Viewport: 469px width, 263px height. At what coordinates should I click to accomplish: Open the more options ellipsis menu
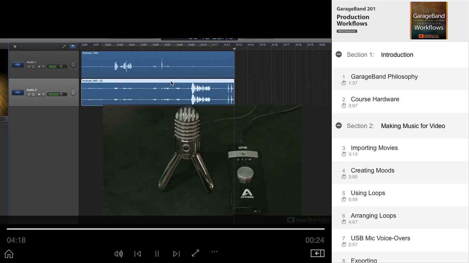tap(214, 252)
